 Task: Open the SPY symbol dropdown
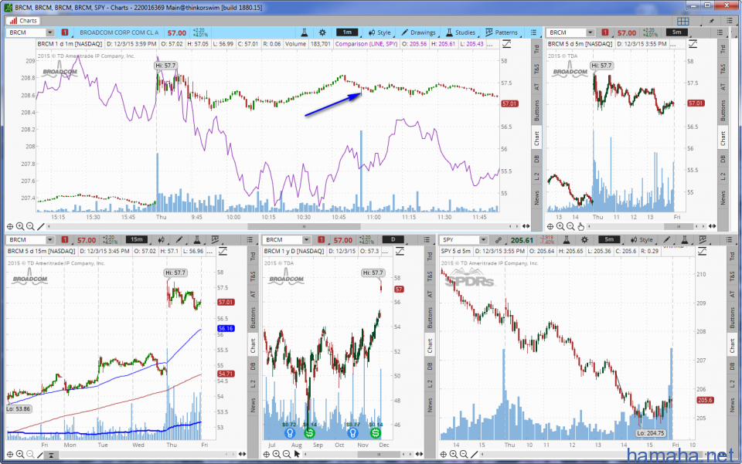pos(482,240)
